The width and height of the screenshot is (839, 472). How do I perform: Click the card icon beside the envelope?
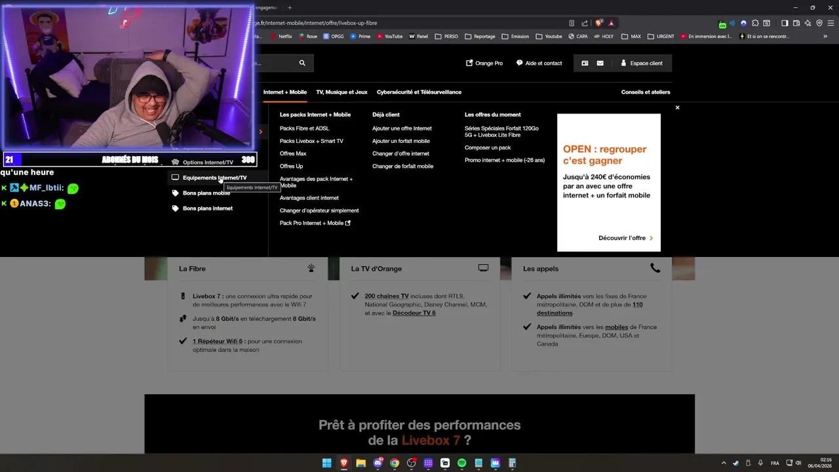coord(585,63)
